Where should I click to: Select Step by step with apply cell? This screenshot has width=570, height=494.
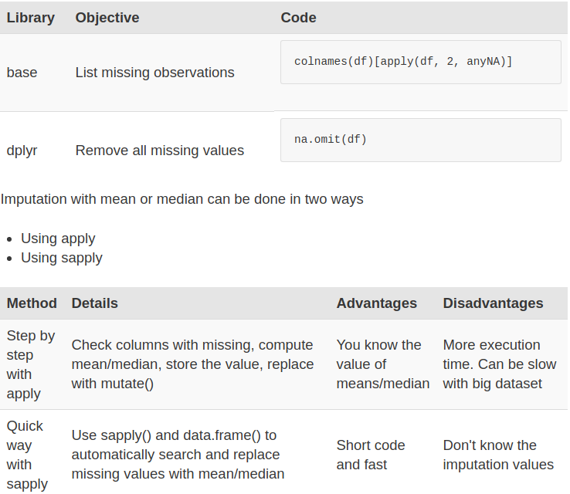[x=31, y=364]
